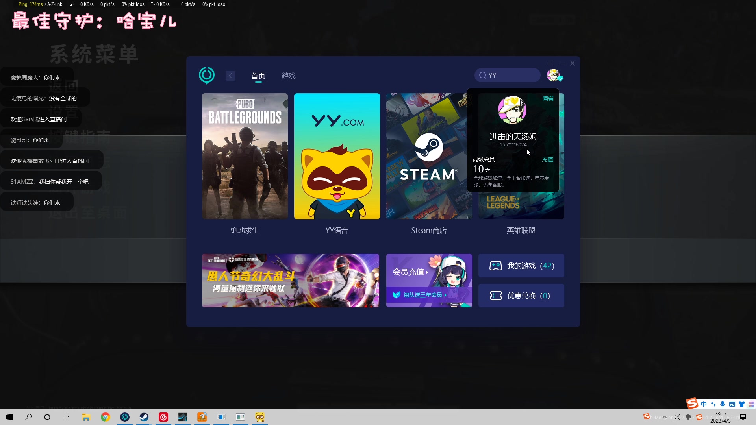Click the 充值 link beside 高级会员

point(547,159)
